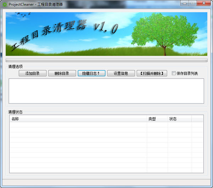Viewport: 213px width, 188px height.
Task: Click the 添加目录 button
Action: pyautogui.click(x=33, y=73)
